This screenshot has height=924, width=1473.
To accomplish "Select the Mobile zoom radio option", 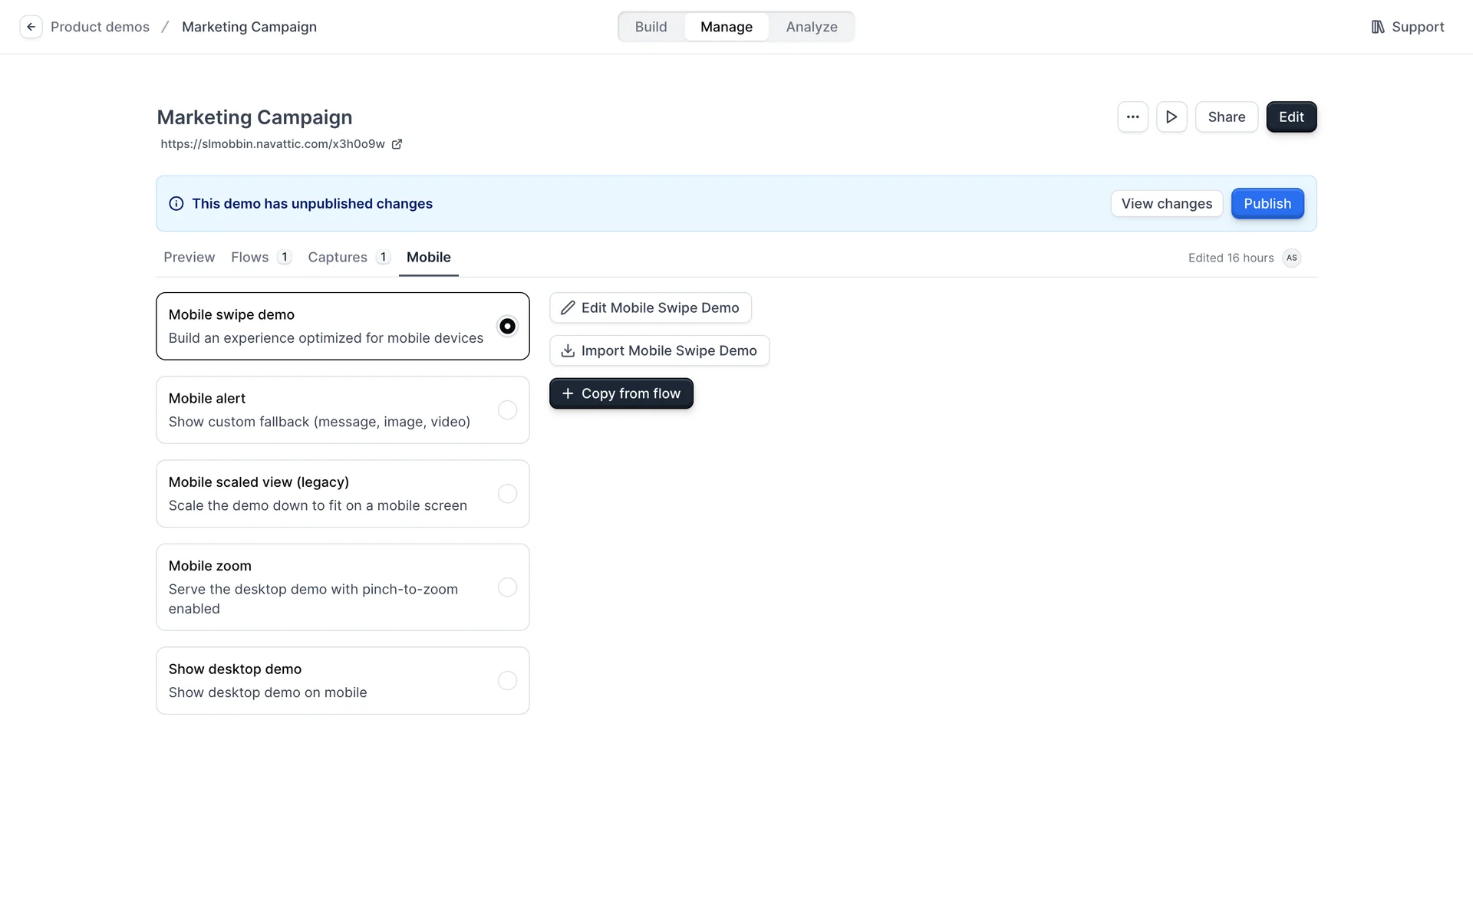I will (x=507, y=587).
